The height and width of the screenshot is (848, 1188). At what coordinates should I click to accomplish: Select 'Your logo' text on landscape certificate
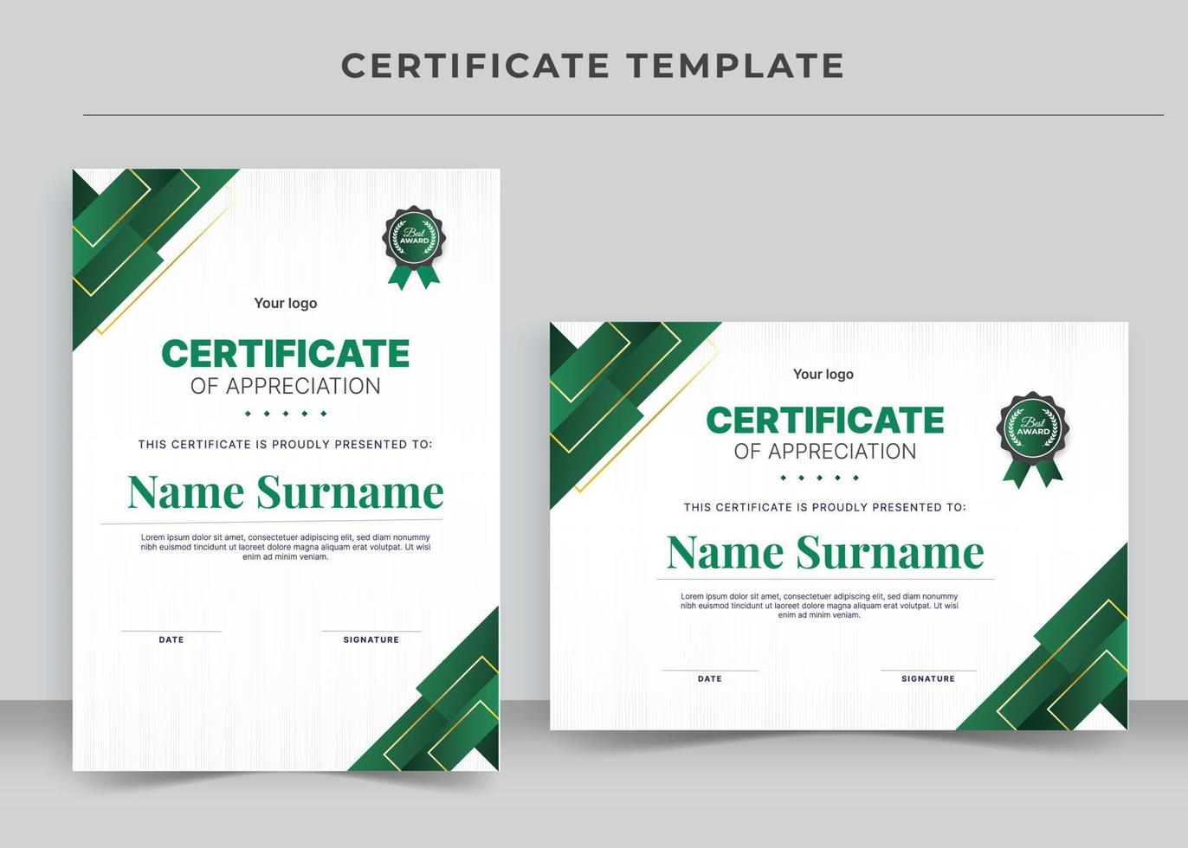[823, 374]
